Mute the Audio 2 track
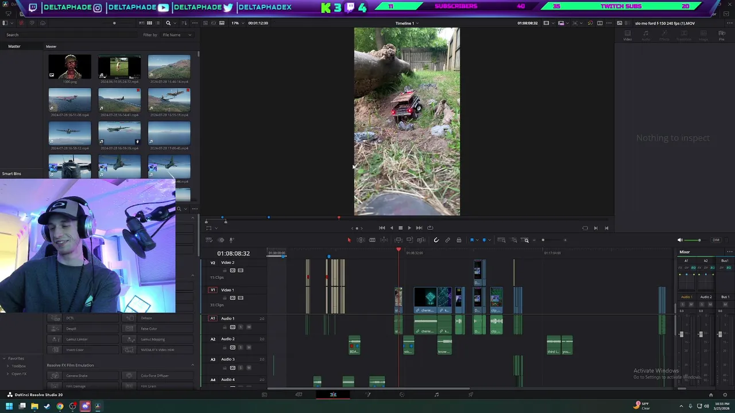 [249, 348]
